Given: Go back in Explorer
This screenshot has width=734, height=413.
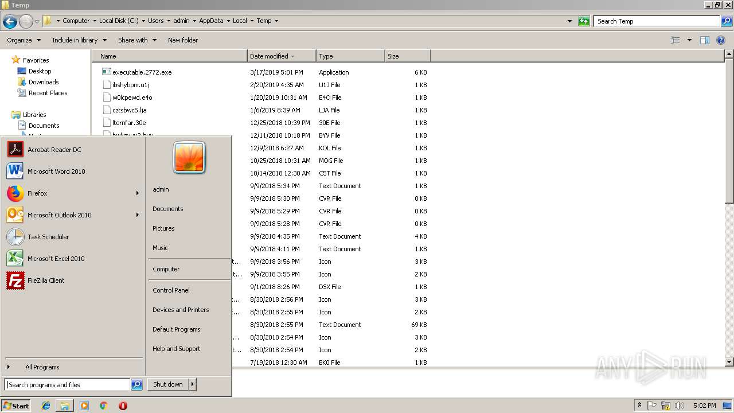Looking at the screenshot, I should point(10,21).
